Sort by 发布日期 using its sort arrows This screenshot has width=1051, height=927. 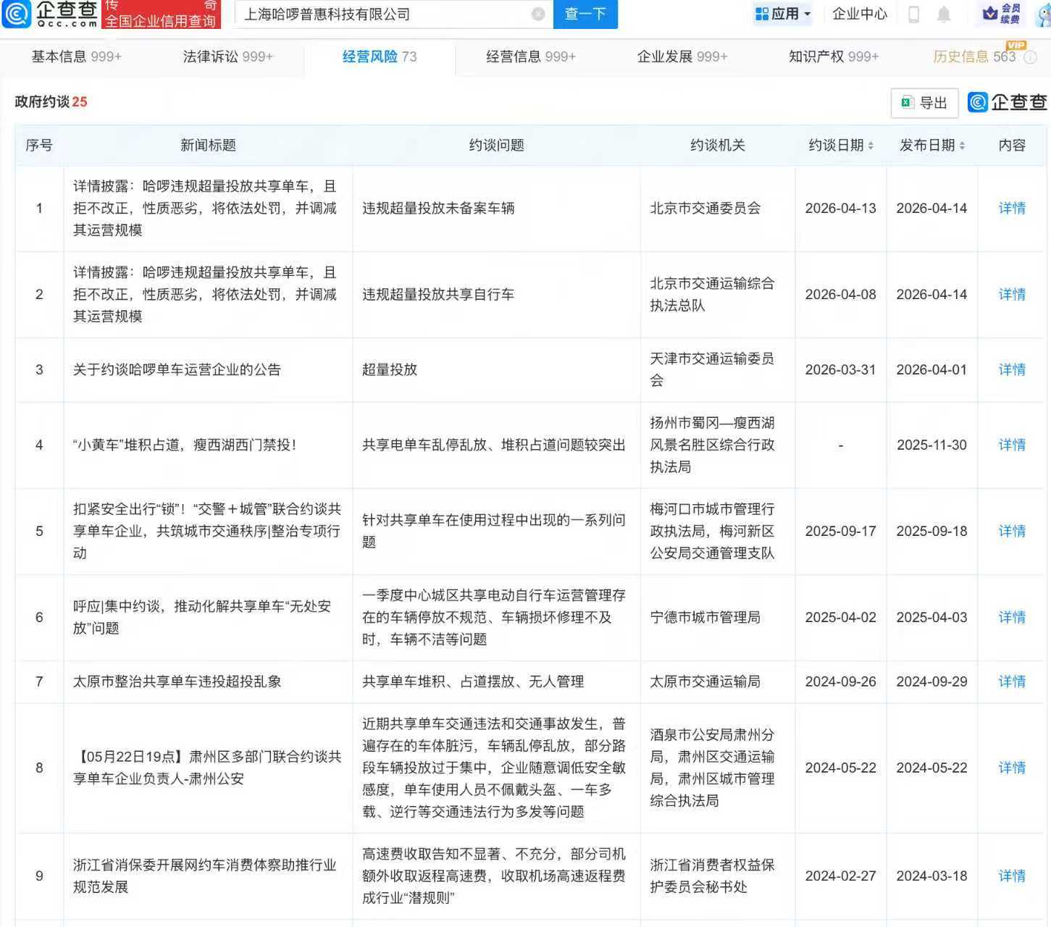pyautogui.click(x=962, y=146)
